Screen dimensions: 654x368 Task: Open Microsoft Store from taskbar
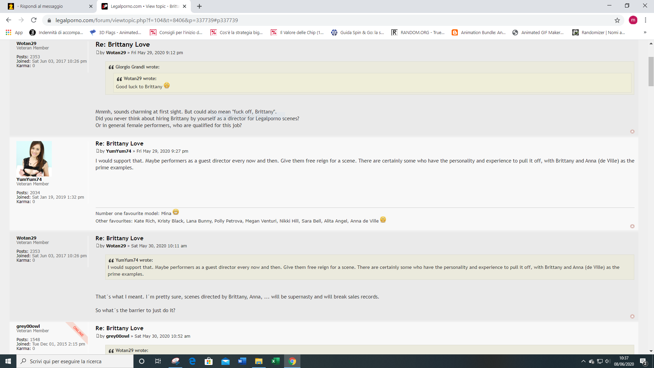pos(209,361)
